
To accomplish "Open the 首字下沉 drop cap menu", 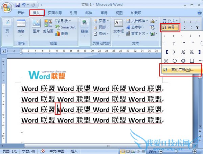I will pyautogui.click(x=137, y=34).
